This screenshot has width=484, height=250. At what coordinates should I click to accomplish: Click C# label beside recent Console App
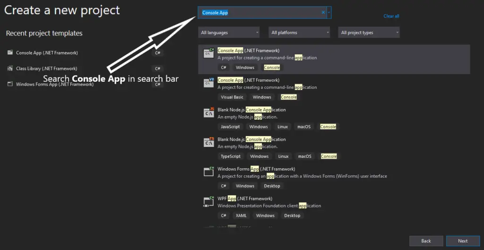158,53
